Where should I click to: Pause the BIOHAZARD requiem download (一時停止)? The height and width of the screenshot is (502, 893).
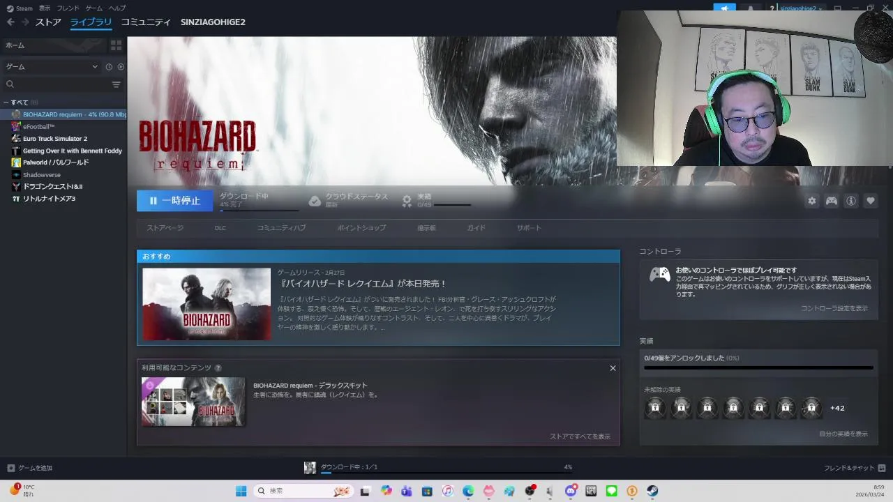coord(174,201)
